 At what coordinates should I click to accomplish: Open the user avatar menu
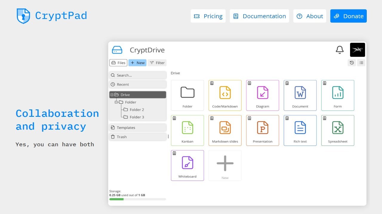coord(358,50)
